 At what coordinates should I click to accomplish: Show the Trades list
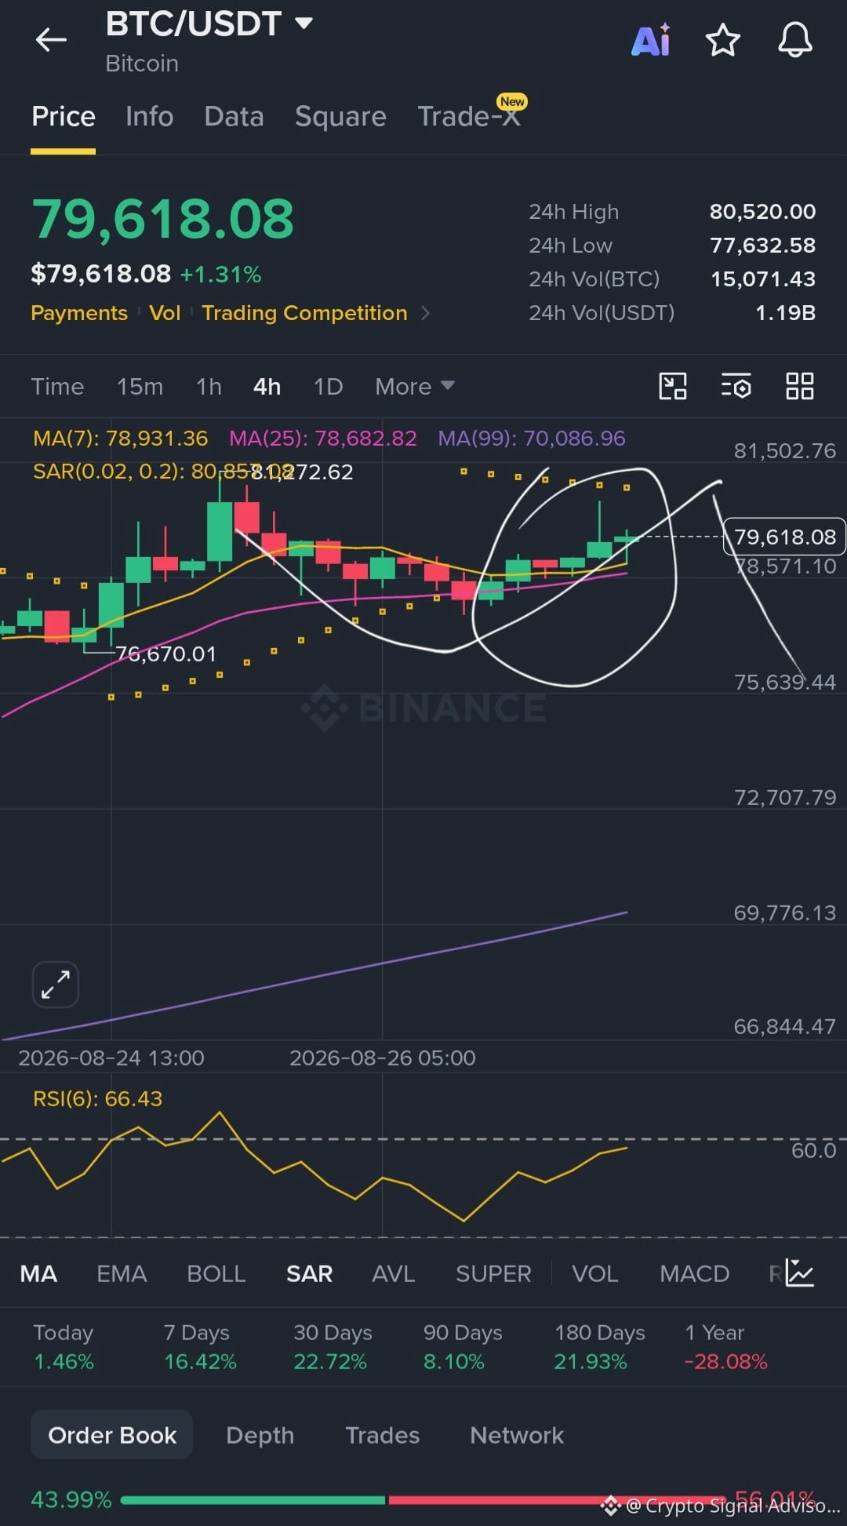[x=382, y=1435]
